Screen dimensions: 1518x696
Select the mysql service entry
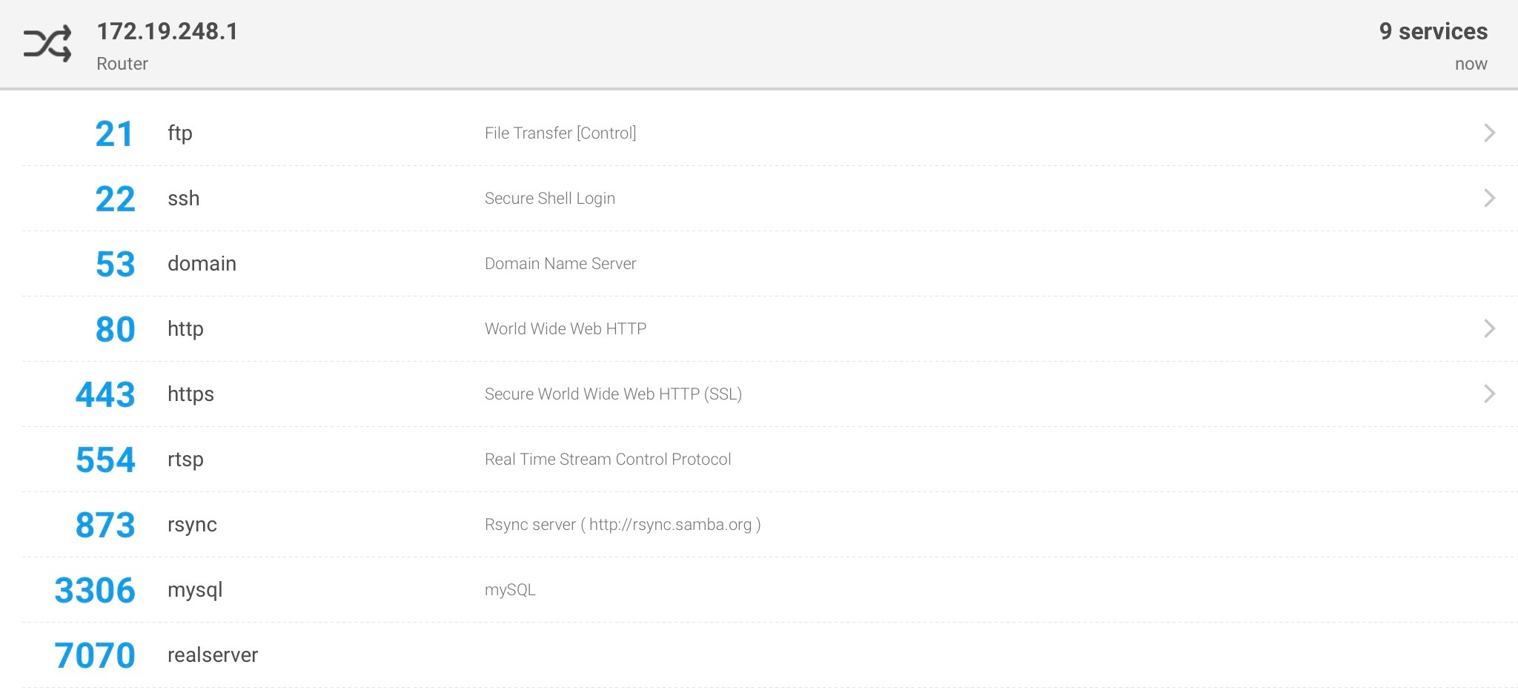(195, 590)
